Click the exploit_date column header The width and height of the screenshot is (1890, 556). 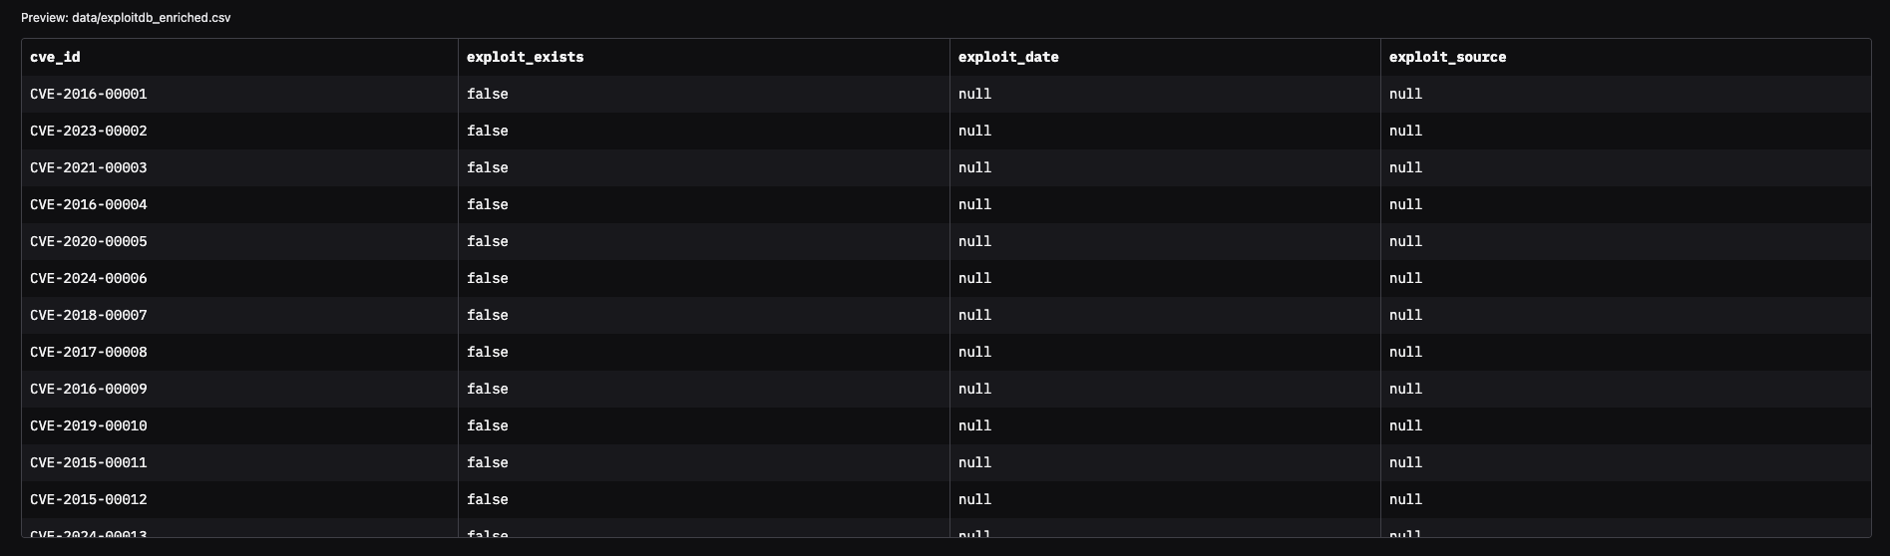(x=1008, y=57)
